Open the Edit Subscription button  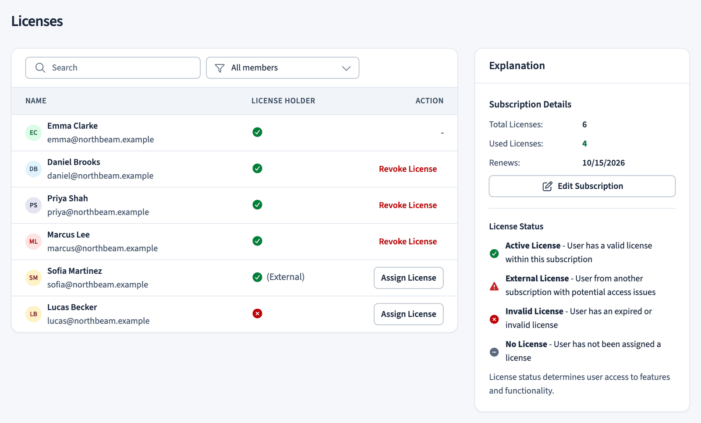coord(582,187)
